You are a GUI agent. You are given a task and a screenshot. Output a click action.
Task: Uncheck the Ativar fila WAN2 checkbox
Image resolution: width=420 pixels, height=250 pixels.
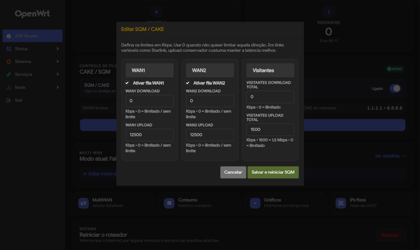pos(188,83)
